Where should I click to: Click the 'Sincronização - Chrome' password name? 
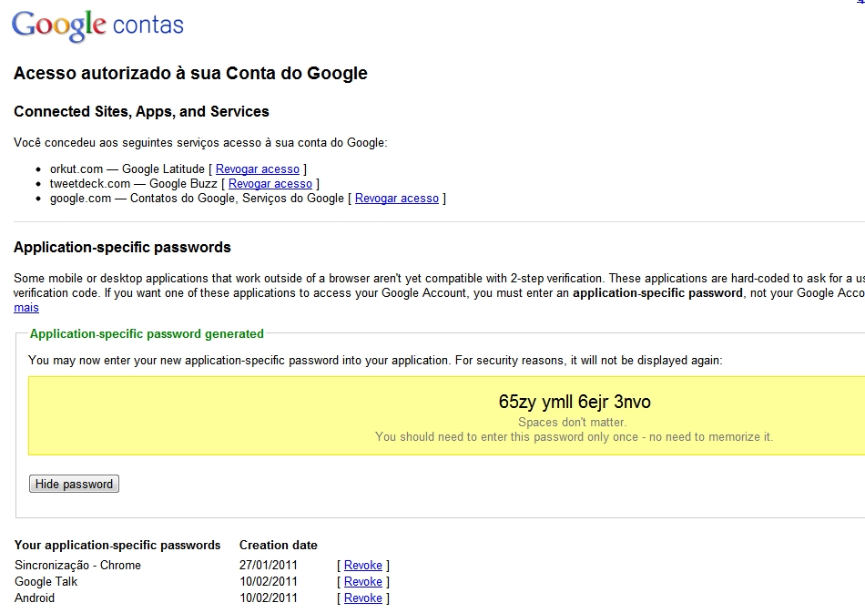click(77, 565)
